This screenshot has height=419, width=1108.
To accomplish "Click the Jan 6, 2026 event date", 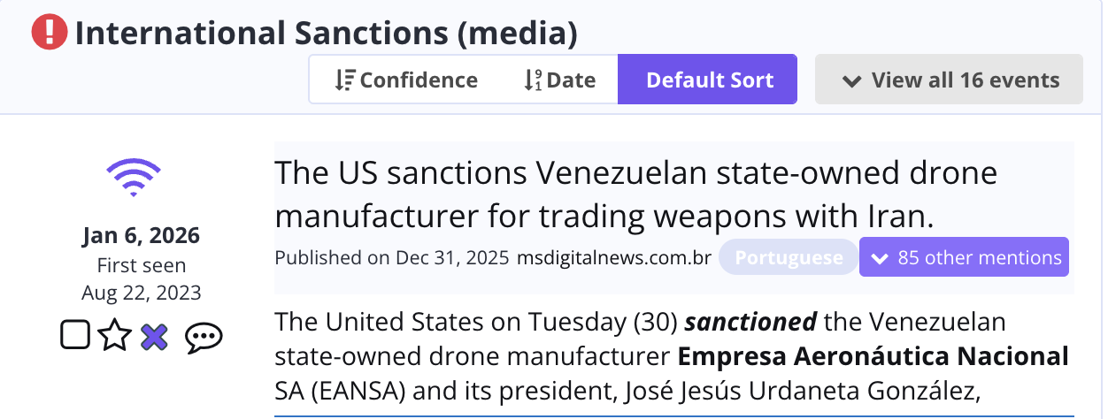I will coord(142,236).
